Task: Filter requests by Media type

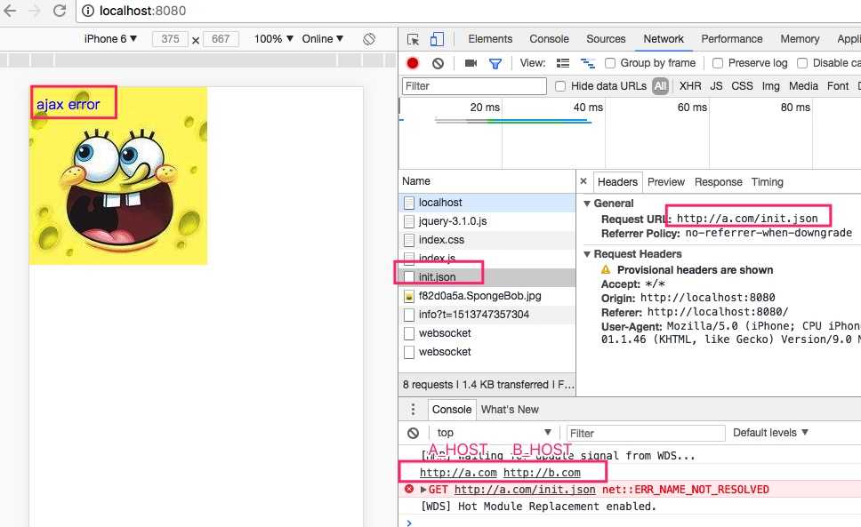Action: [803, 86]
